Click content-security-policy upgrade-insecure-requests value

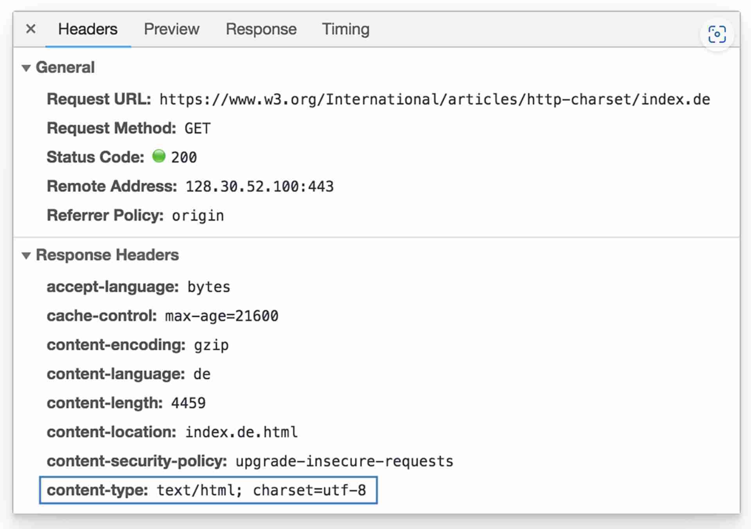pos(344,461)
